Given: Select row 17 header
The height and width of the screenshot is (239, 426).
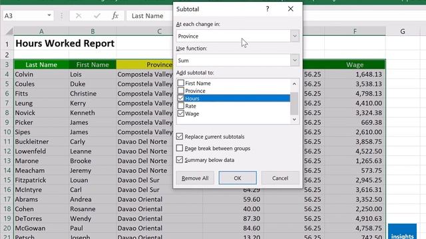Looking at the screenshot, I should click(x=7, y=199).
